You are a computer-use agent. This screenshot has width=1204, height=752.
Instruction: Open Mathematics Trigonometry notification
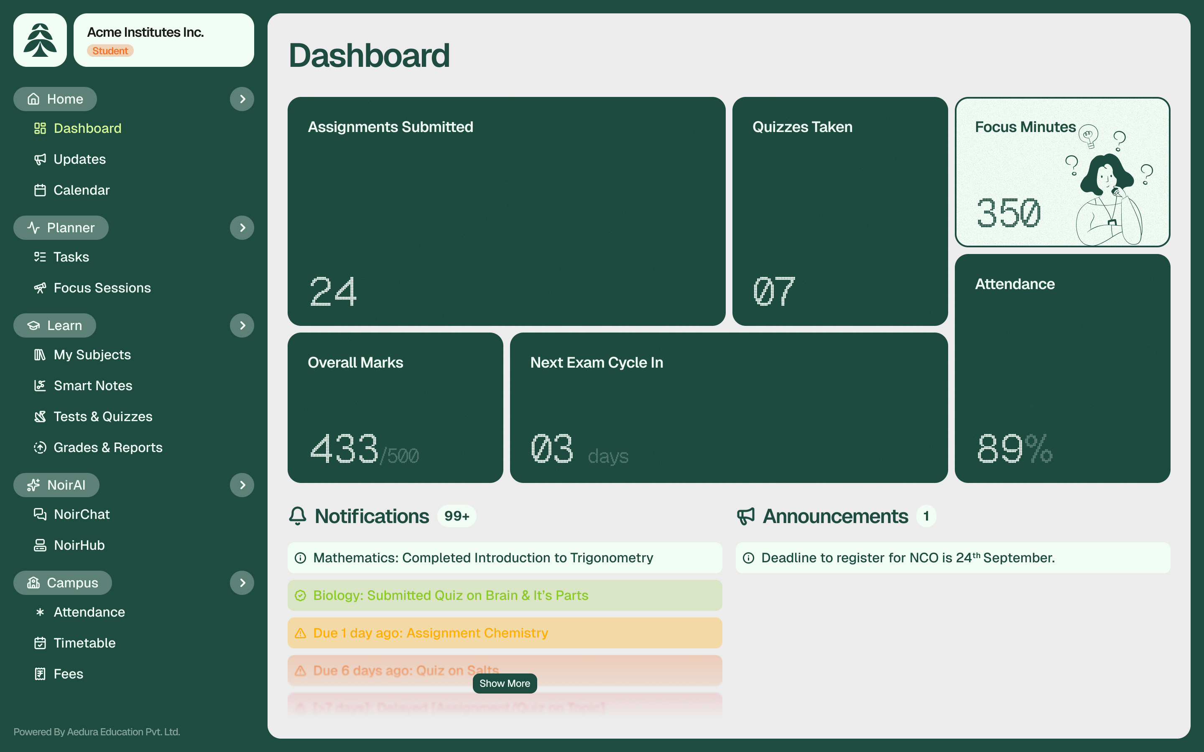[x=505, y=558]
